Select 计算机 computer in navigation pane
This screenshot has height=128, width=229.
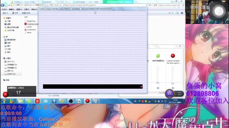7,58
